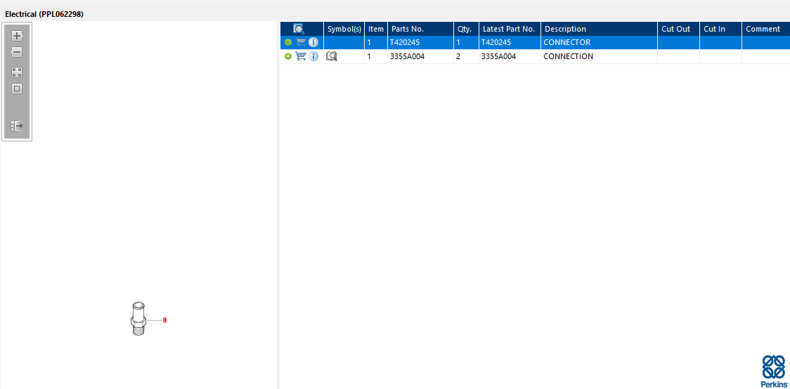This screenshot has height=389, width=790.
Task: Sort by Item column header
Action: [x=376, y=29]
